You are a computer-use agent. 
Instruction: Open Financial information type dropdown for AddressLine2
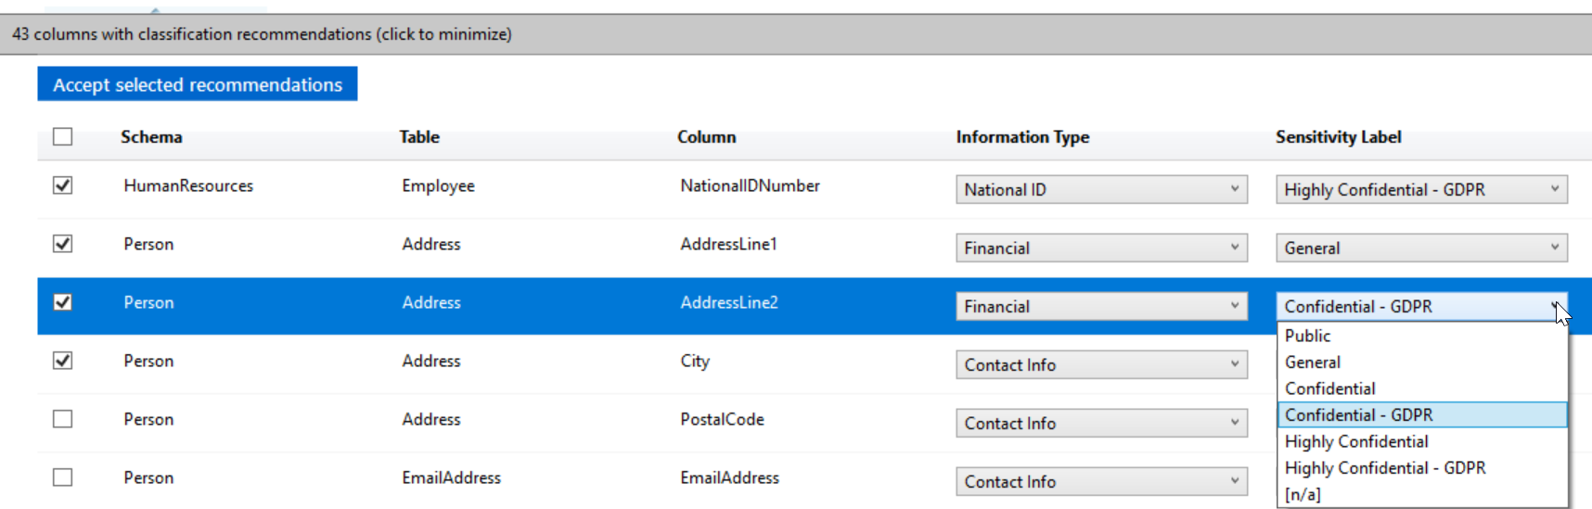click(x=1101, y=306)
